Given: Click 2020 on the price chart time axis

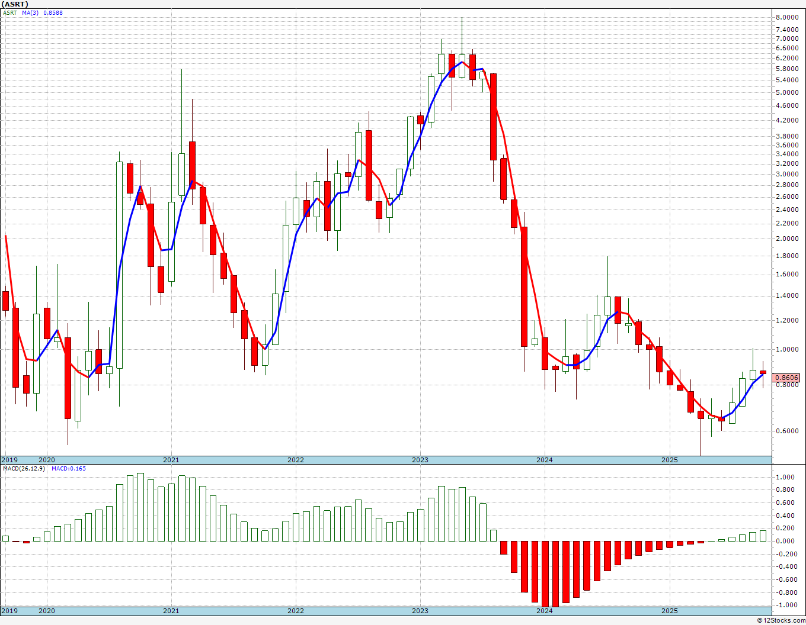Looking at the screenshot, I should (x=46, y=460).
